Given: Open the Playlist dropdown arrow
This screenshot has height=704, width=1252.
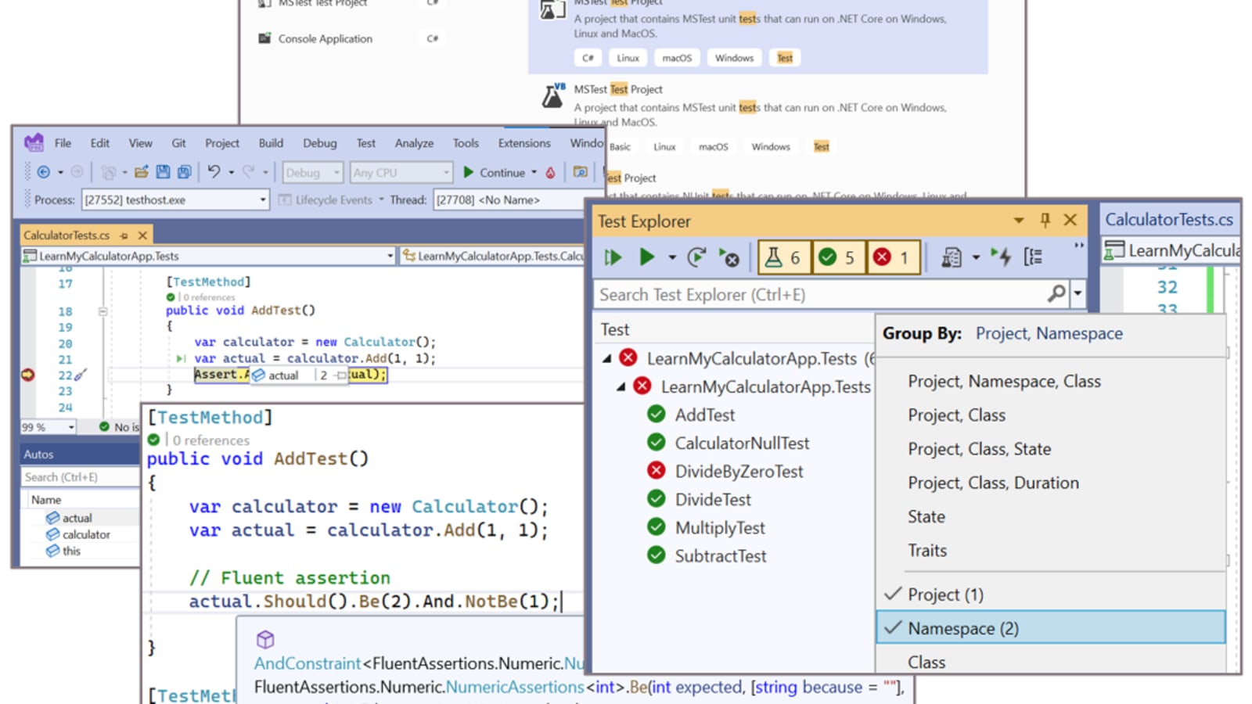Looking at the screenshot, I should (x=975, y=257).
